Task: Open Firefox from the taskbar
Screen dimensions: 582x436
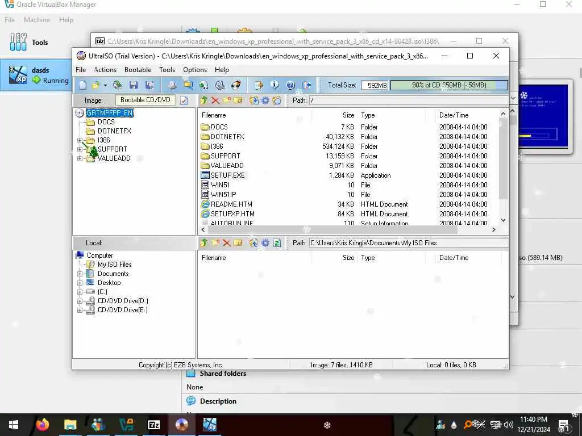Action: (x=42, y=425)
